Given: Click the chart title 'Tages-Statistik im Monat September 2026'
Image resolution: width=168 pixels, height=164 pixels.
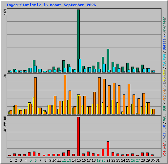Looking at the screenshot, I should 51,5.
